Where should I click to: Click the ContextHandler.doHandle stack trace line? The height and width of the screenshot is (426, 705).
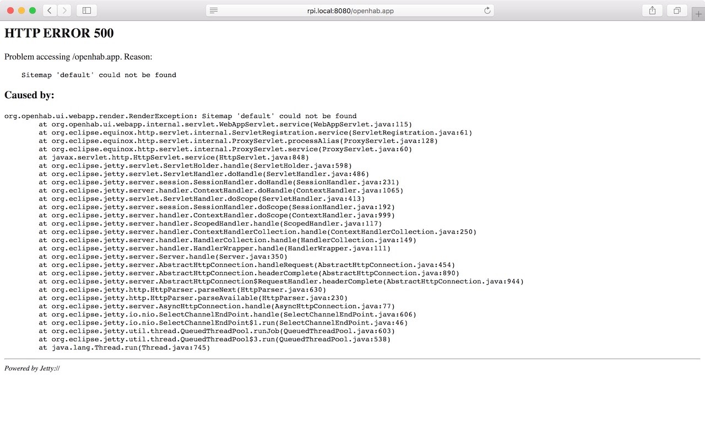coord(221,191)
